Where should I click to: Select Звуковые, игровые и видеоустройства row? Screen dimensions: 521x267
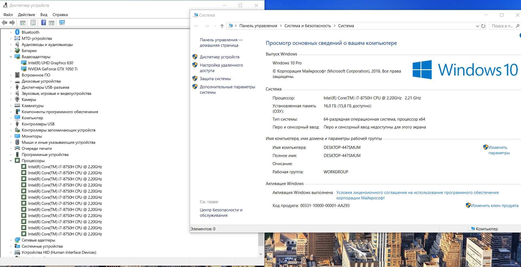(x=56, y=93)
